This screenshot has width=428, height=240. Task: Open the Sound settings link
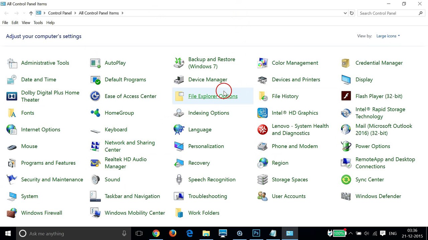[x=112, y=180]
